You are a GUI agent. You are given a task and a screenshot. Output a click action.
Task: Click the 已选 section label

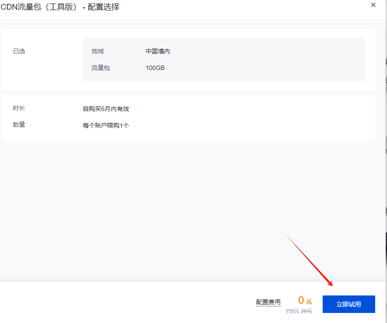(x=19, y=51)
